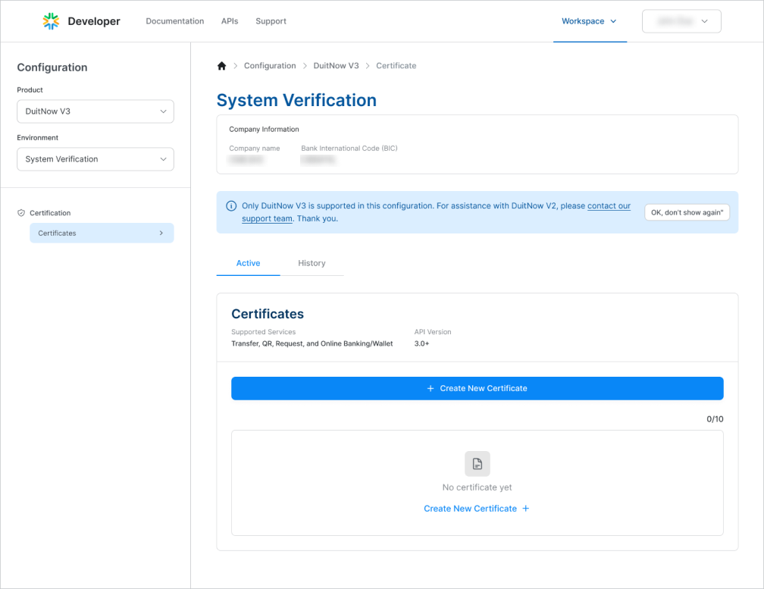Select the Active tab

248,263
